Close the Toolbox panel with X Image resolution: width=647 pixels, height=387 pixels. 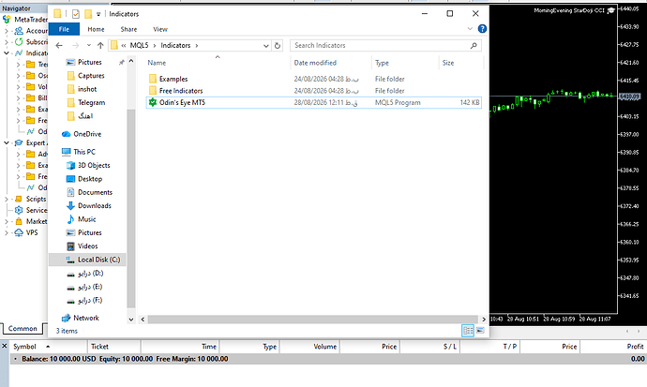click(5, 346)
